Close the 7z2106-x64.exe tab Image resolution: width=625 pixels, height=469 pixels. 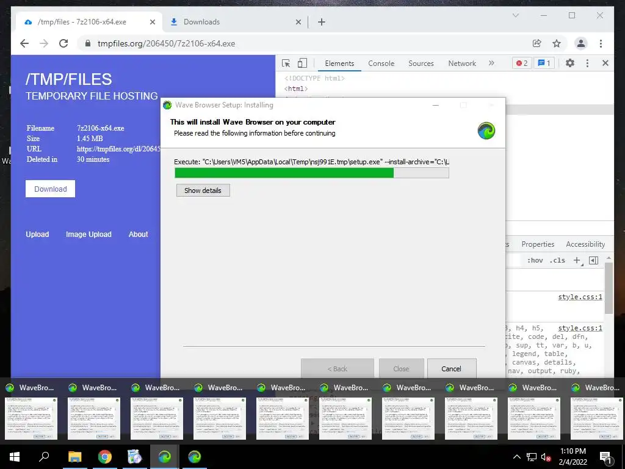pyautogui.click(x=152, y=22)
